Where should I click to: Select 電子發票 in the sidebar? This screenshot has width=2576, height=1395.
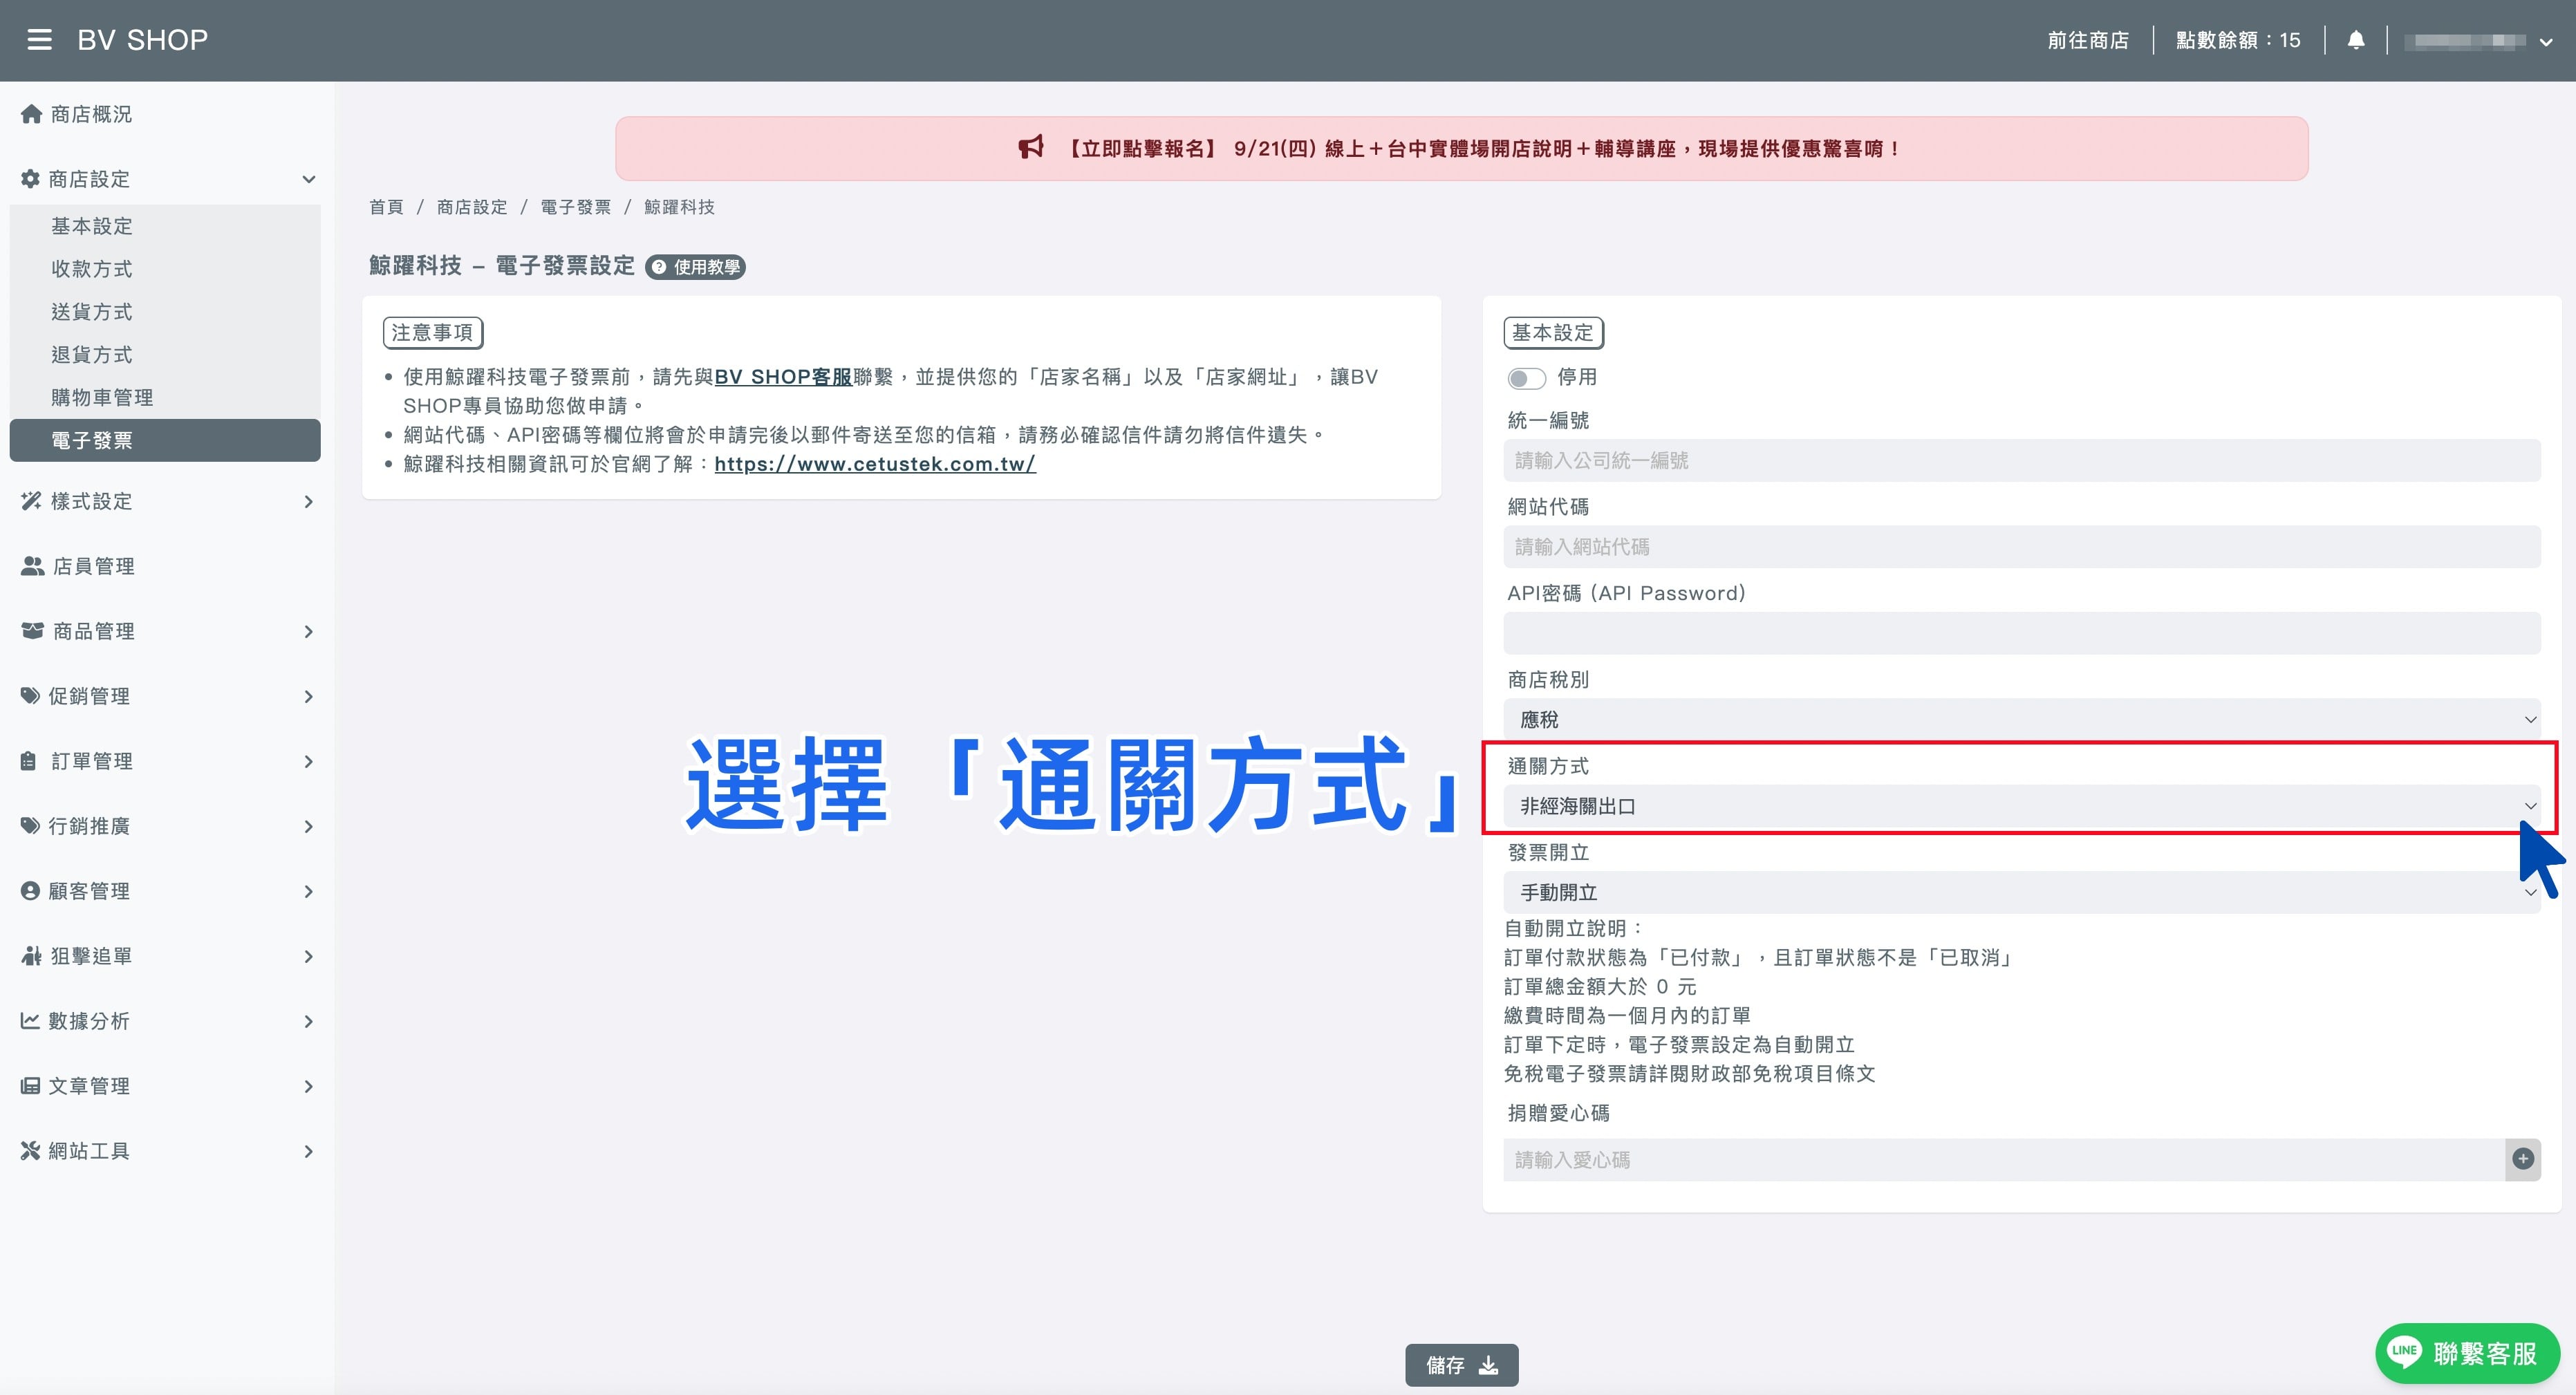165,440
